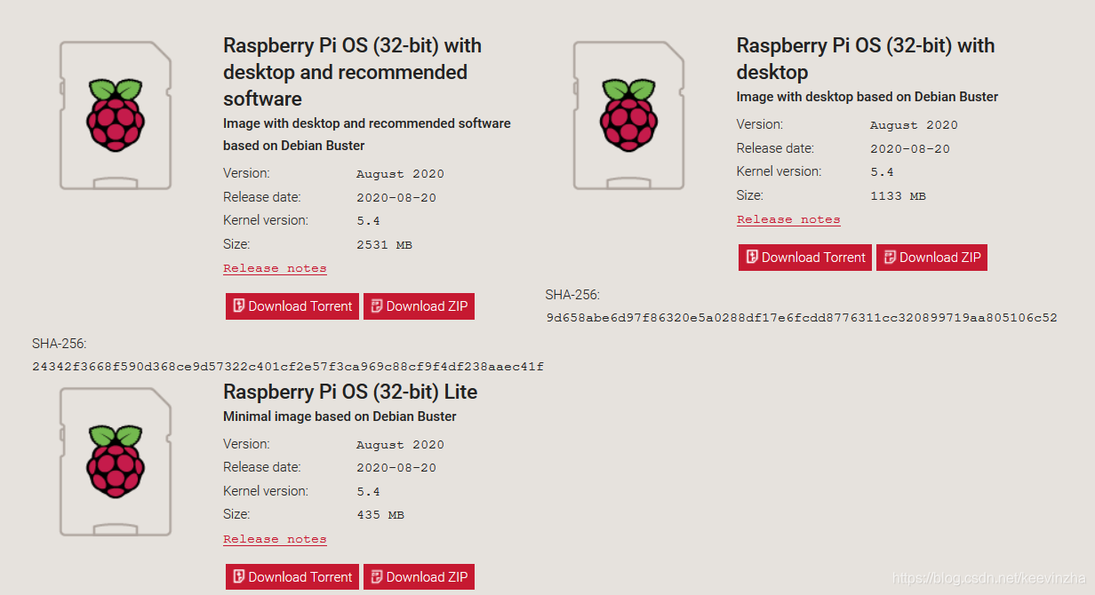Screen dimensions: 1095x595
Task: Click the desktop and recommended software heading
Action: coord(352,72)
